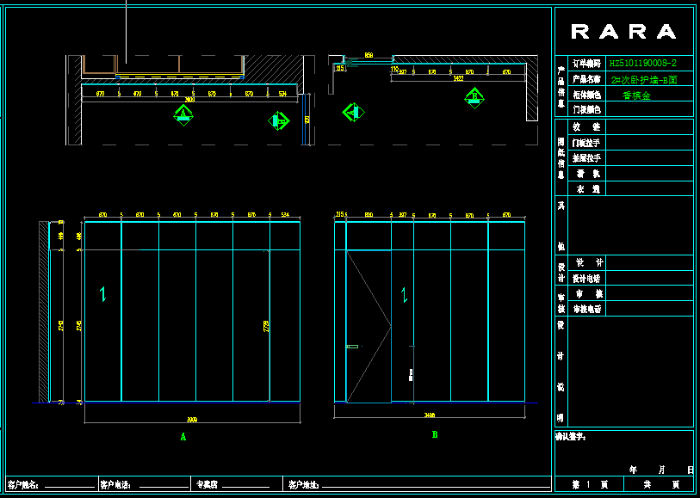Click the right-pointing green view marker in left plan

tap(279, 120)
